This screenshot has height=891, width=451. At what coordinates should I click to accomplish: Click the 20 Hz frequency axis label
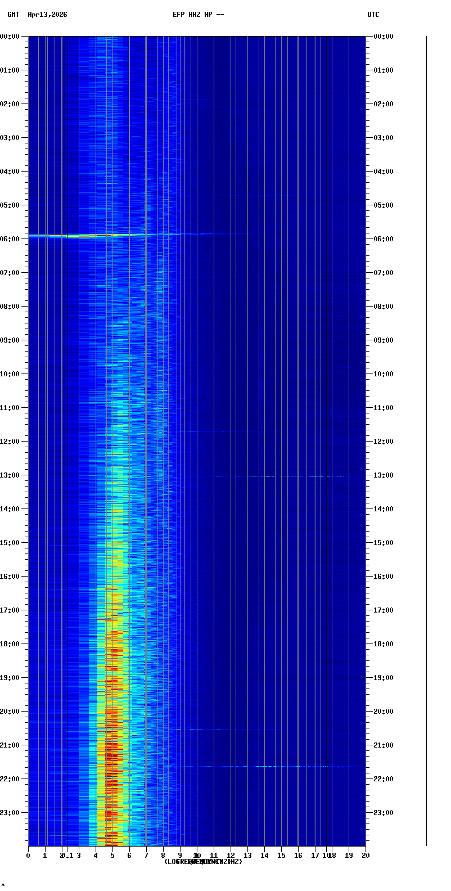tap(366, 856)
